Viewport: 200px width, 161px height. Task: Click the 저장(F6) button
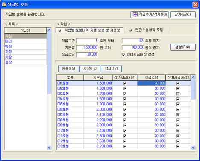(x=90, y=69)
